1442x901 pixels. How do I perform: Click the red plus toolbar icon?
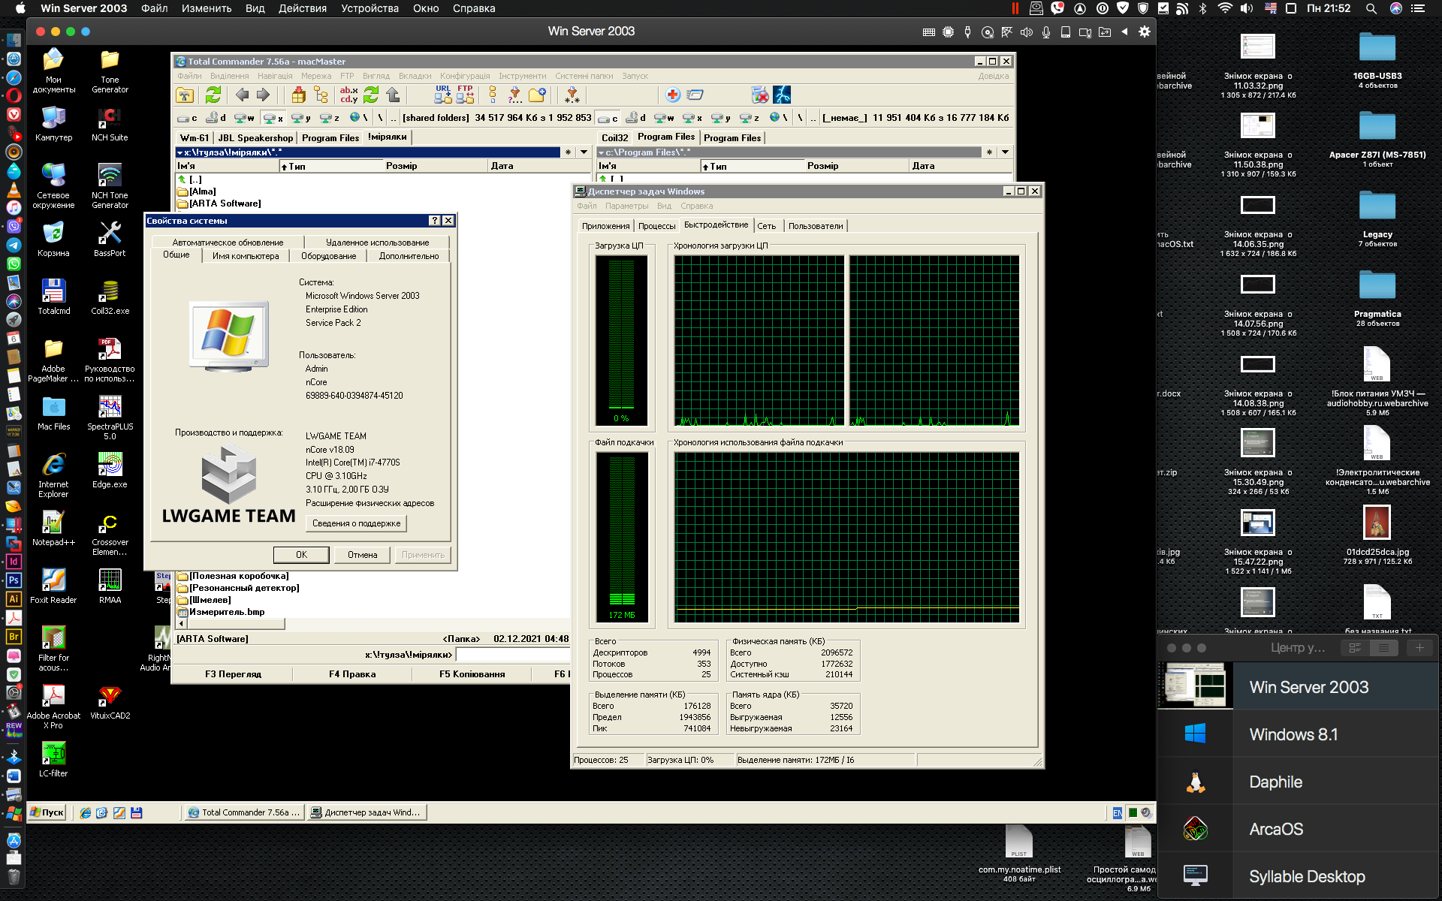coord(673,95)
